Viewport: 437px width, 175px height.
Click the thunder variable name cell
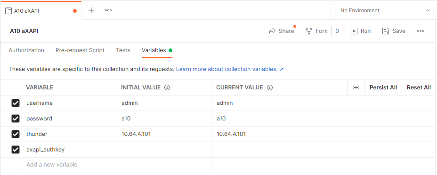[69, 134]
